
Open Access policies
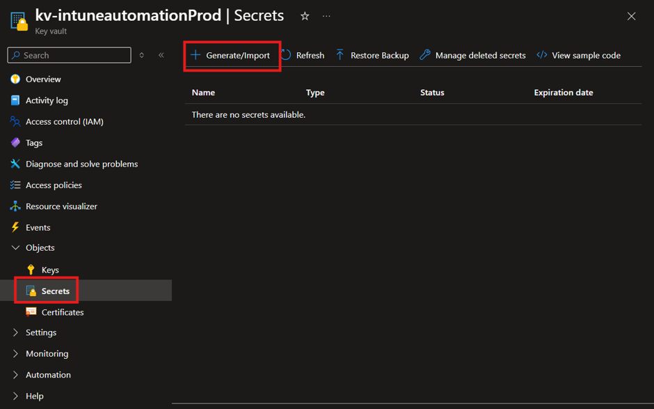coord(54,185)
